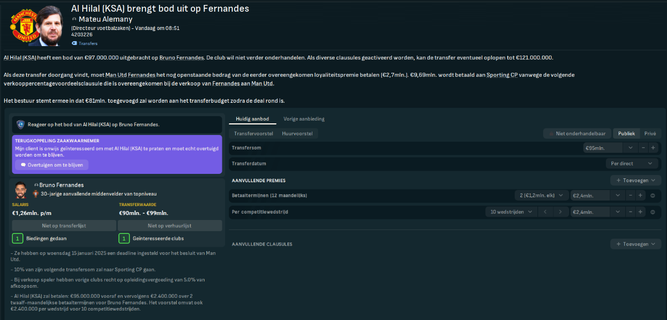Click the Manchester United club crest

click(23, 24)
